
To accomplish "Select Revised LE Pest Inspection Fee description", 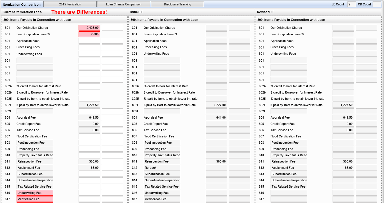I will pyautogui.click(x=289, y=143).
